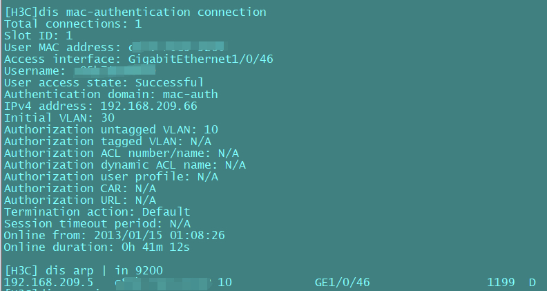
Task: Click the GE1/0/46 entry in ARP output
Action: (343, 282)
